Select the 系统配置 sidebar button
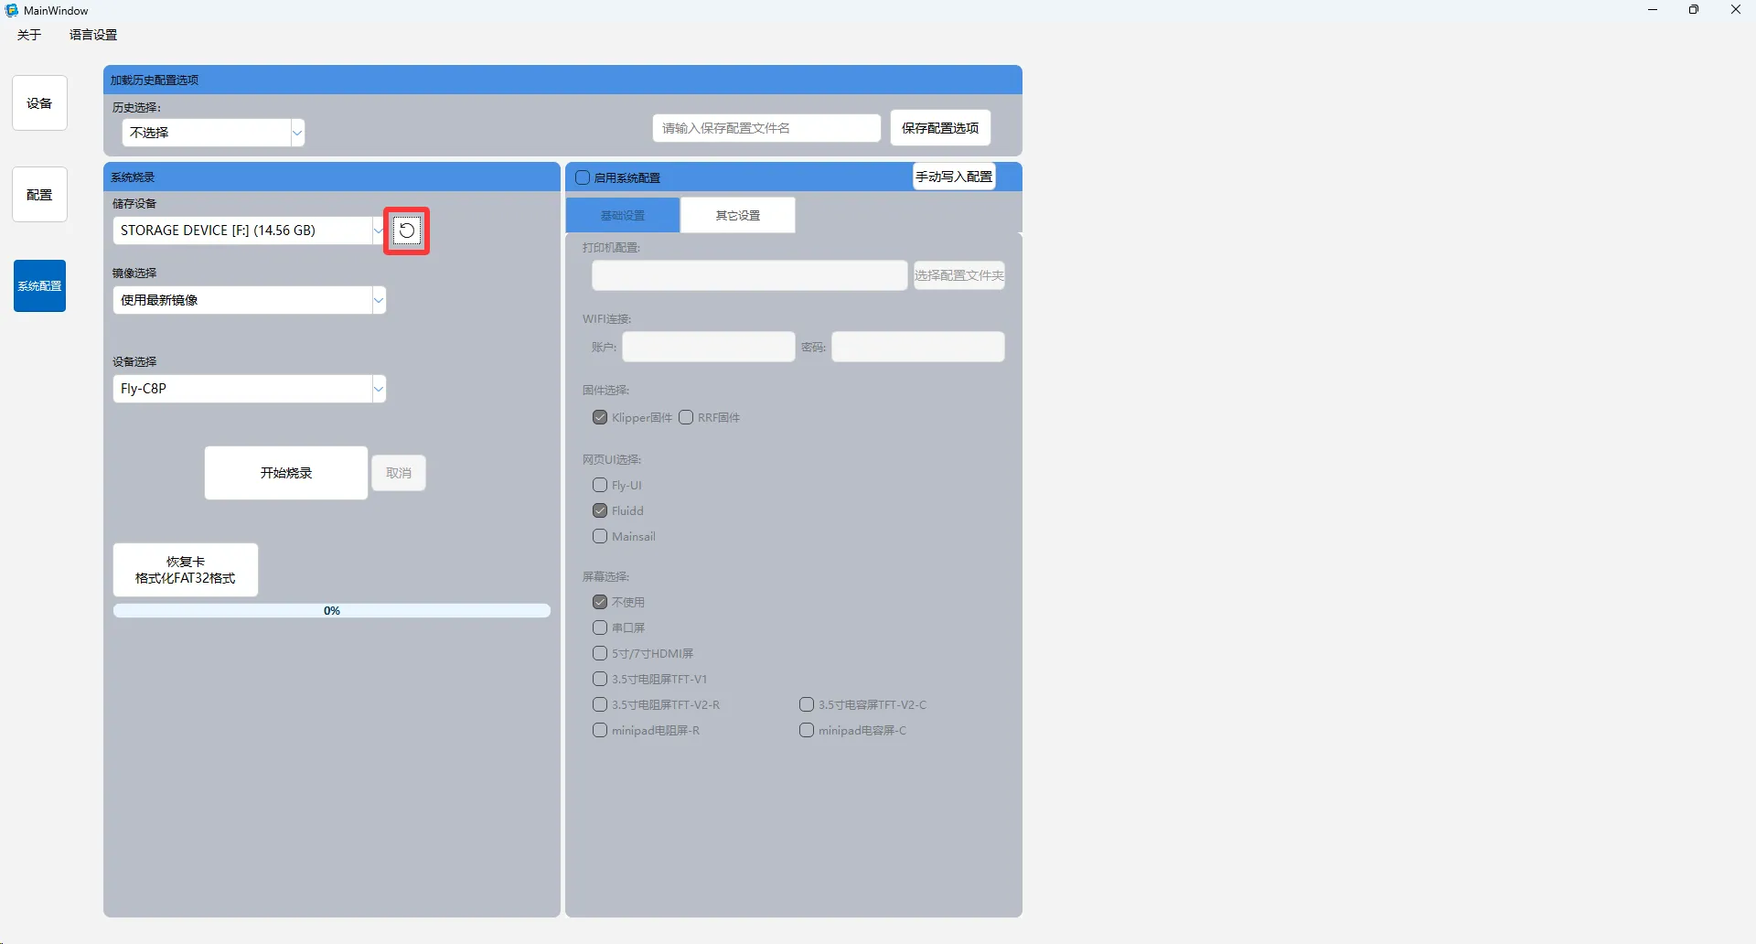1756x944 pixels. coord(39,286)
